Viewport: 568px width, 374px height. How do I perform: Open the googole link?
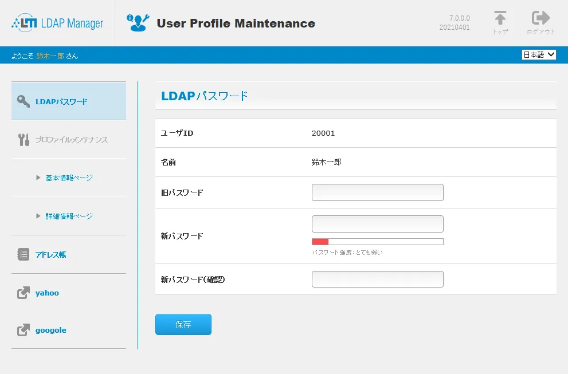(50, 330)
